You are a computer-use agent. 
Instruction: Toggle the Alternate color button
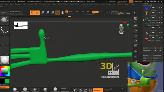click(5, 87)
